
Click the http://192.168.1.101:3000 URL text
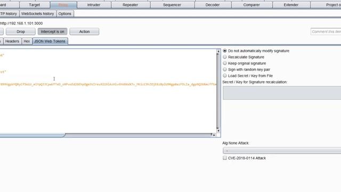coord(21,23)
